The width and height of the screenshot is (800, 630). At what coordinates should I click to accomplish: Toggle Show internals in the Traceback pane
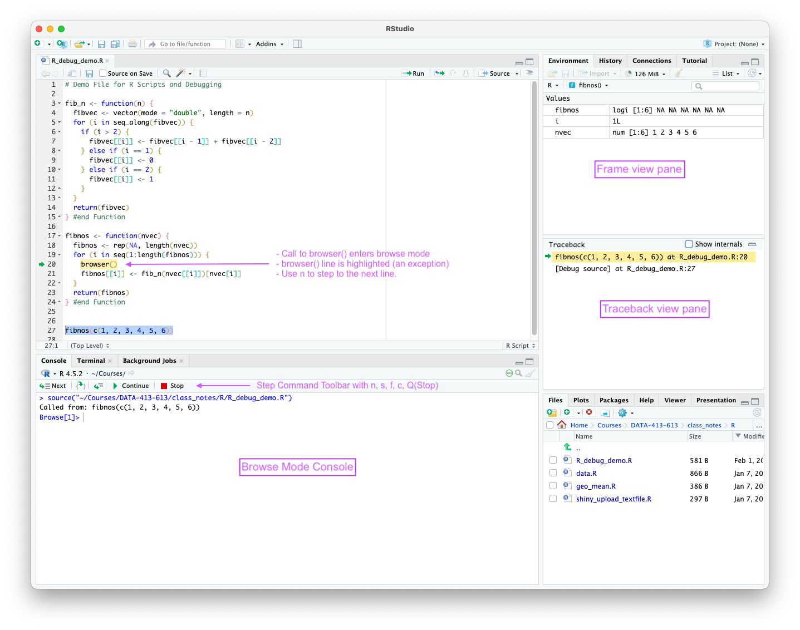pos(689,244)
